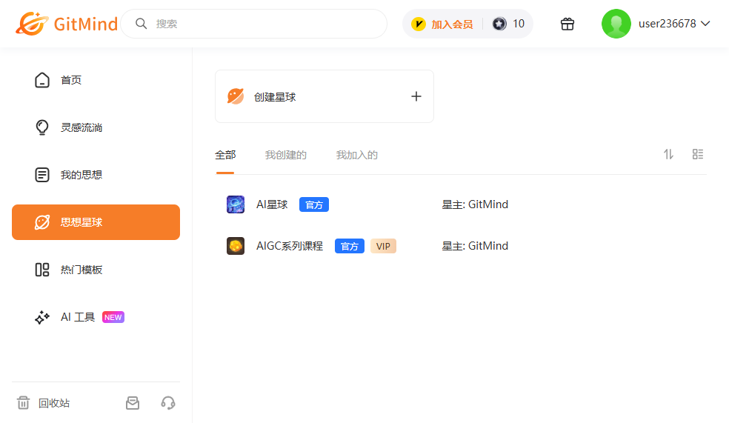This screenshot has height=423, width=729.
Task: Click the 官方 badge on AI星球
Action: (x=314, y=204)
